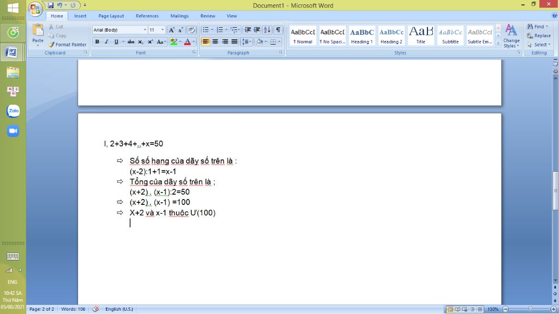Undo the last action
The height and width of the screenshot is (314, 559).
(60, 5)
